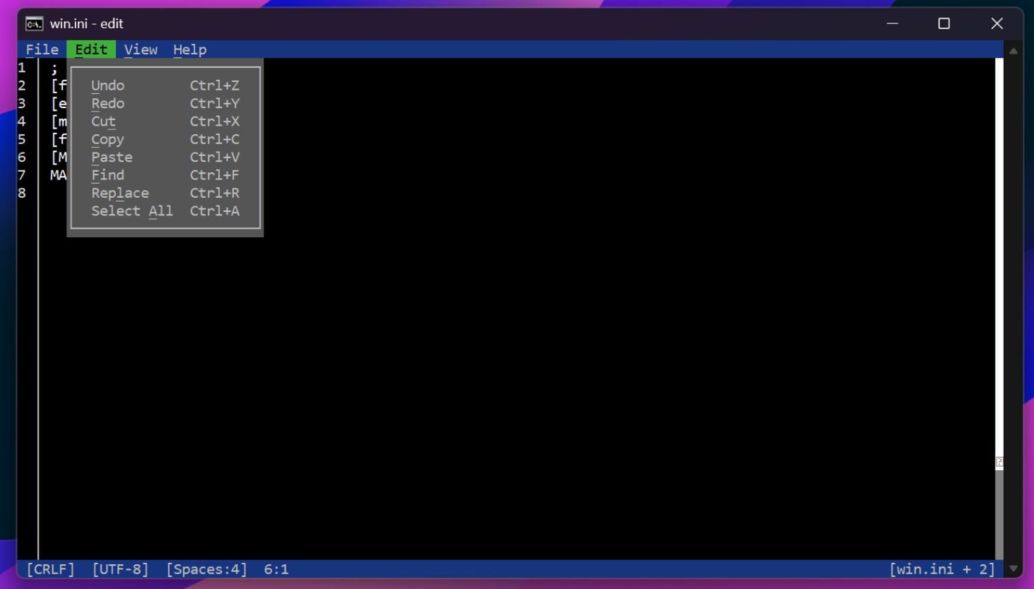Choose Select All in the Edit menu
This screenshot has width=1034, height=589.
[x=165, y=211]
